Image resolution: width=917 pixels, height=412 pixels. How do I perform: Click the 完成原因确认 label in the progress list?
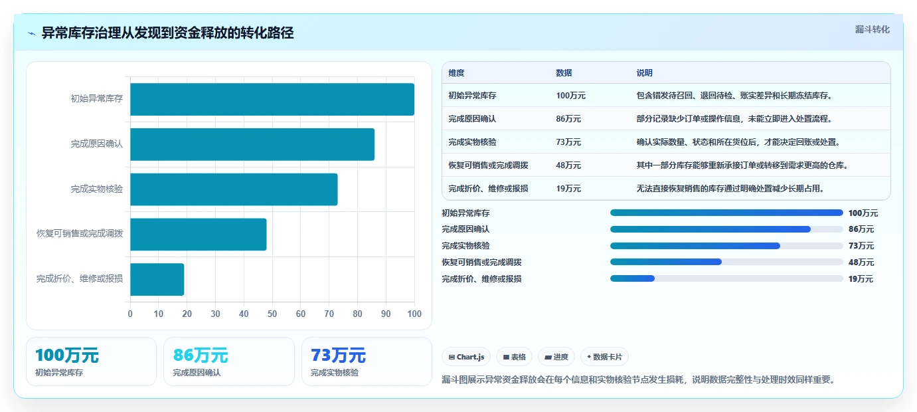(x=465, y=229)
